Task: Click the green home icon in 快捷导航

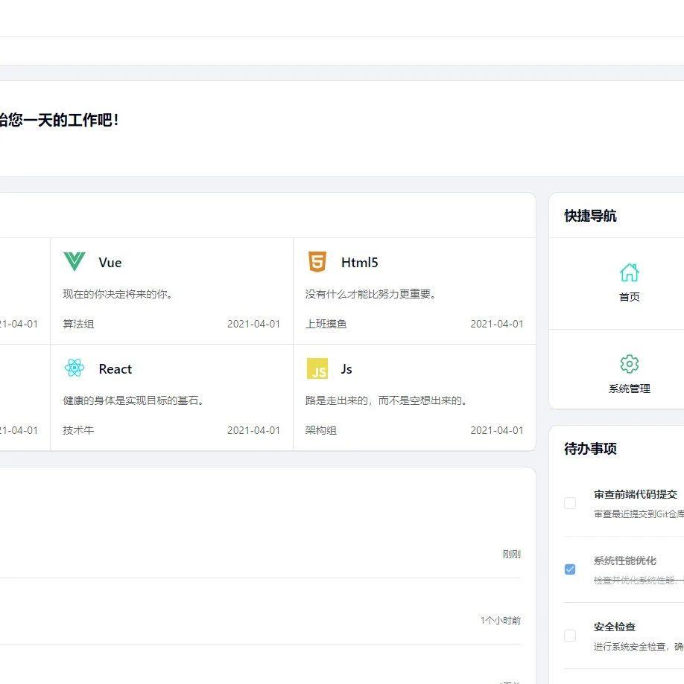Action: [x=630, y=271]
